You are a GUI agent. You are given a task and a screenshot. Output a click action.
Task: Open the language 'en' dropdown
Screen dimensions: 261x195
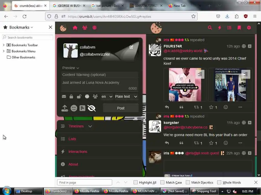click(x=107, y=96)
